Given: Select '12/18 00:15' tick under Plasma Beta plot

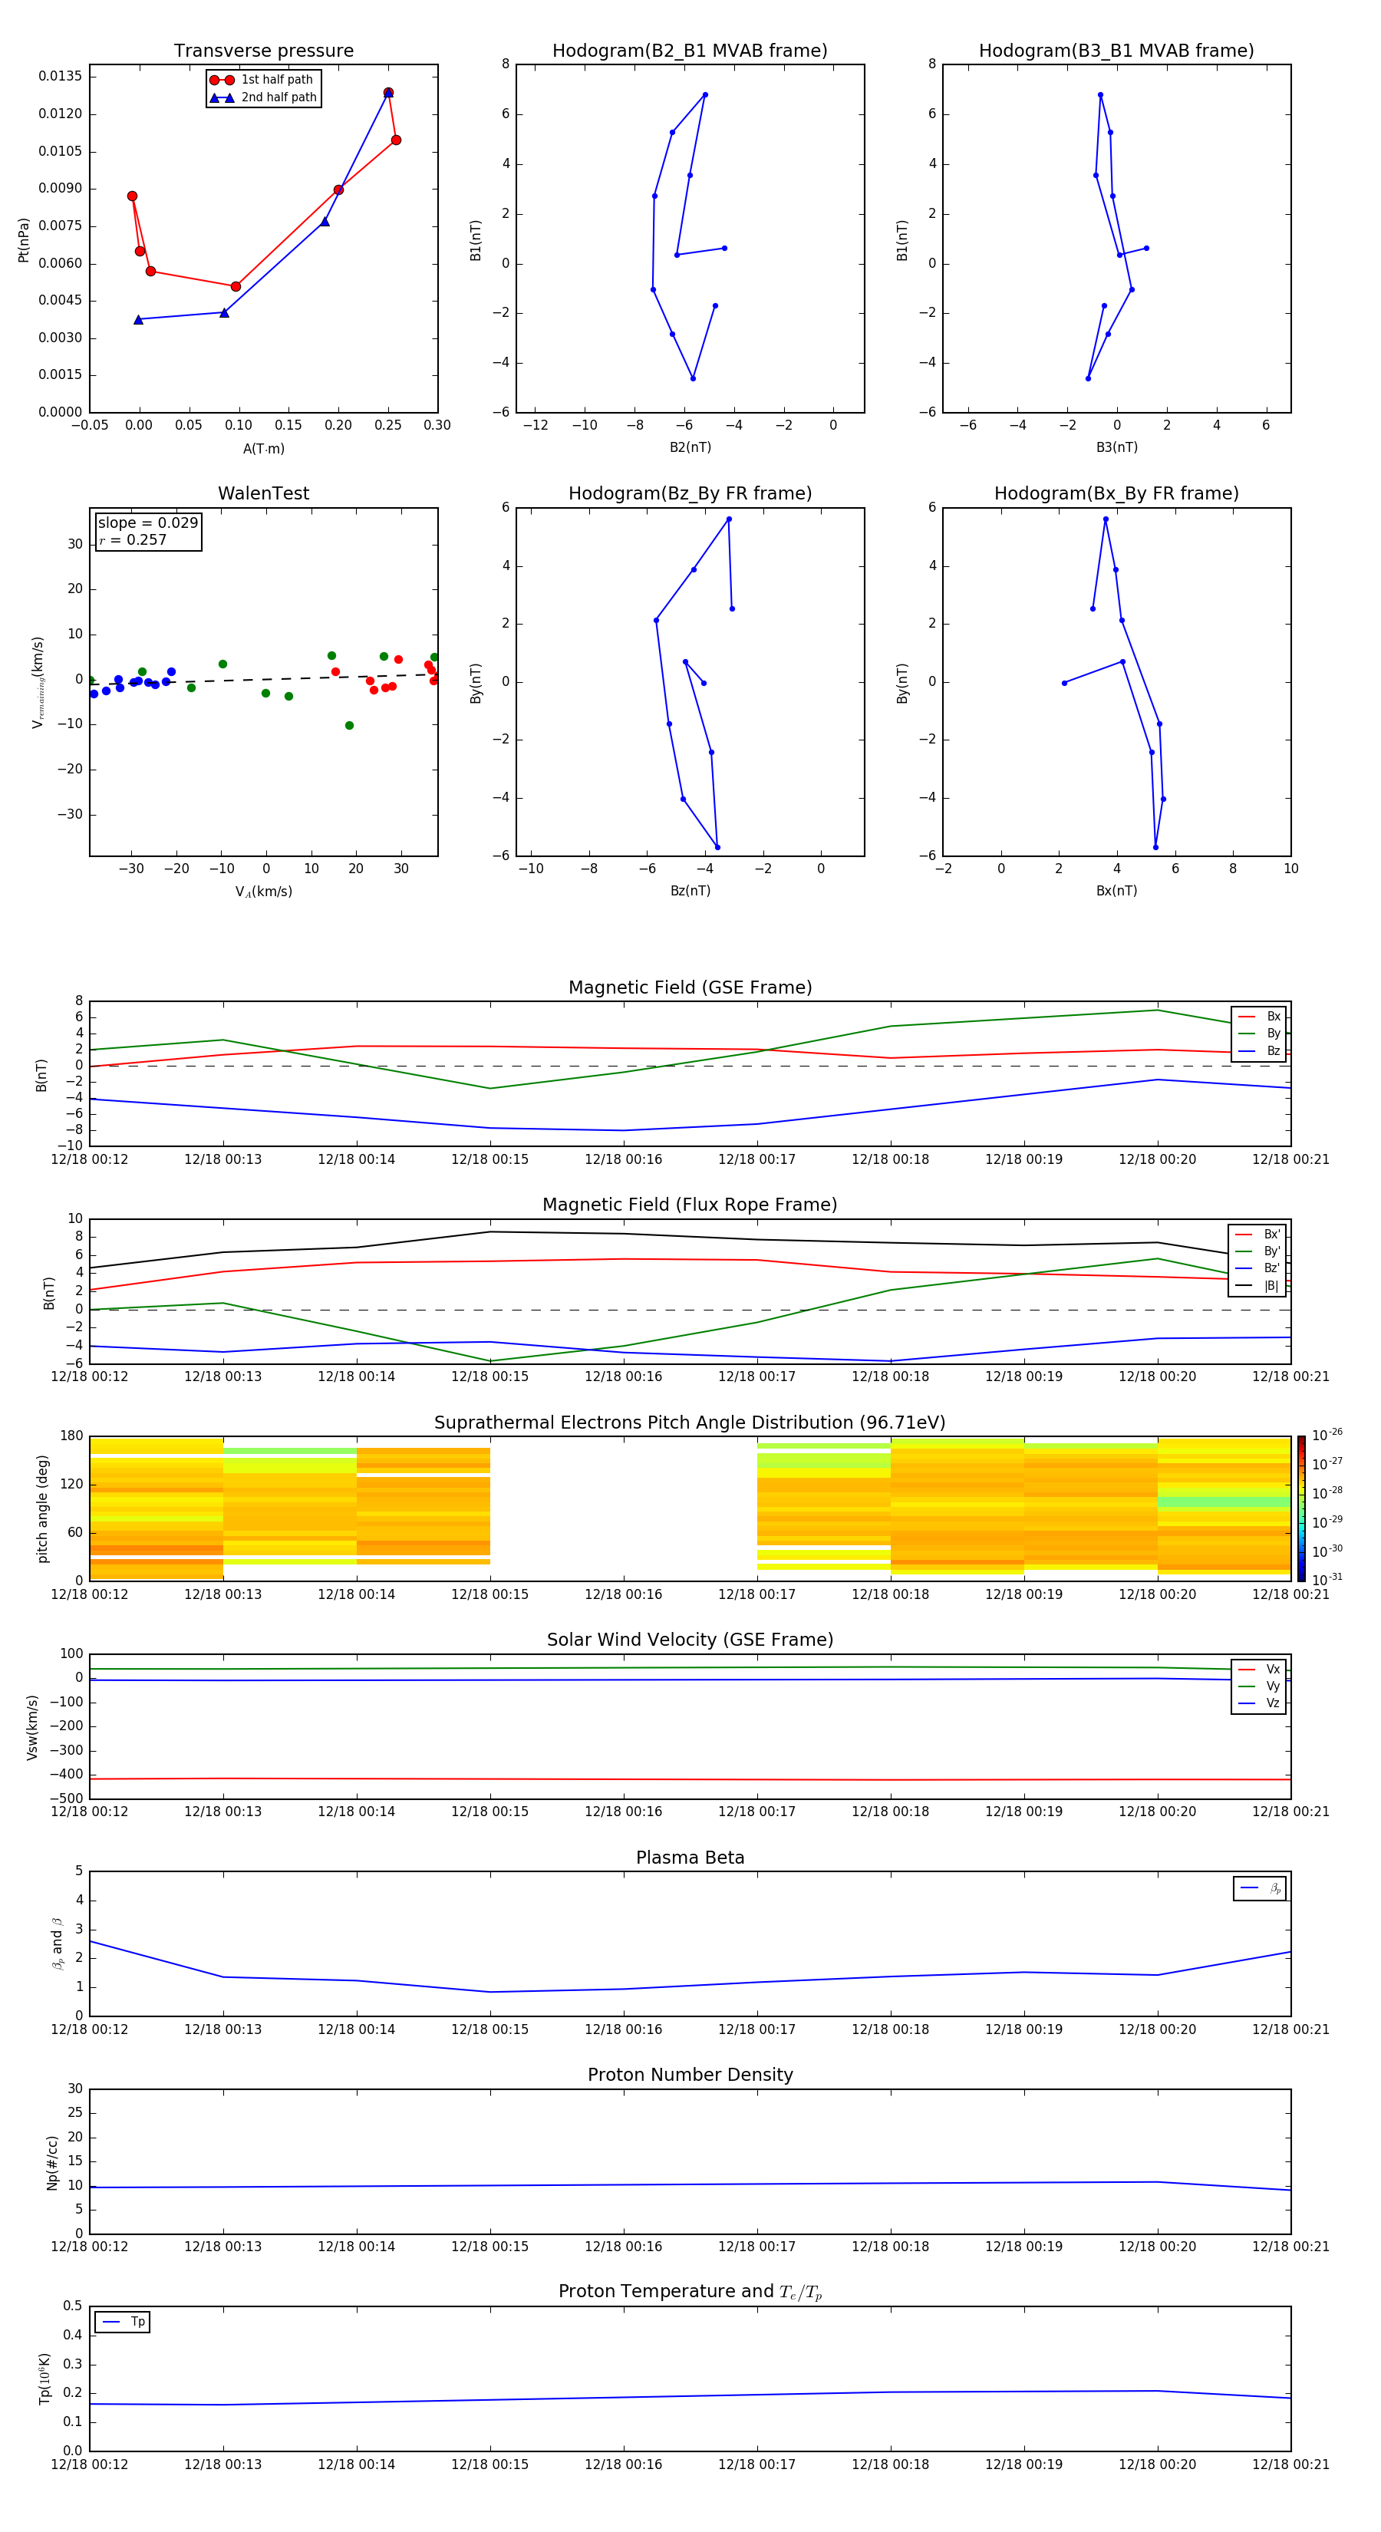Looking at the screenshot, I should [489, 2029].
